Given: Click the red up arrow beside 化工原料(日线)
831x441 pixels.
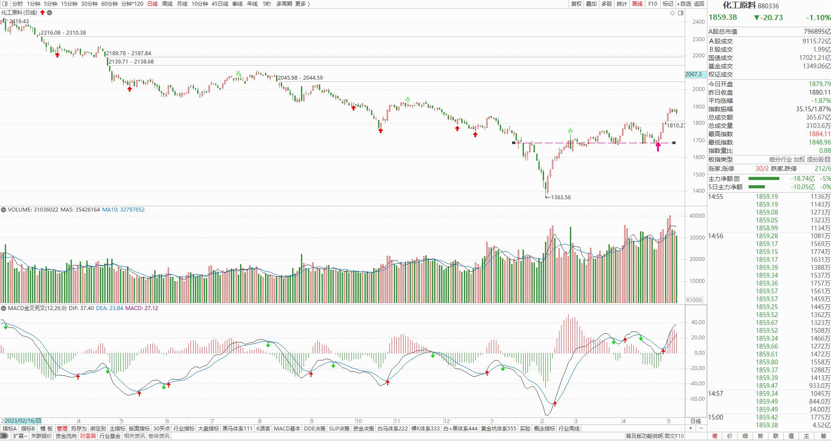Looking at the screenshot, I should pos(42,13).
